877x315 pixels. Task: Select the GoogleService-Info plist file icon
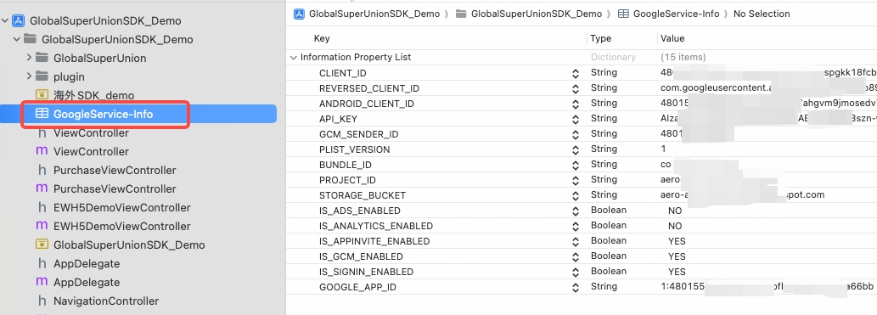pyautogui.click(x=42, y=114)
